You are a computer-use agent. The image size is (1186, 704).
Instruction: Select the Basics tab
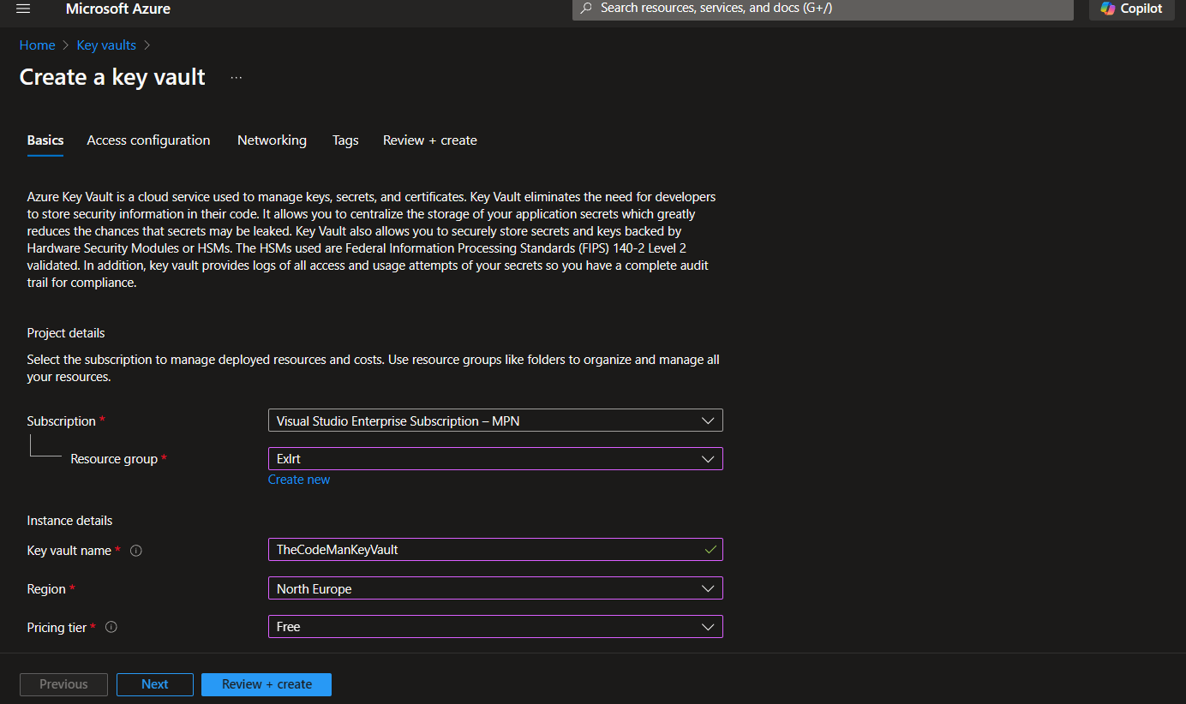pos(45,140)
